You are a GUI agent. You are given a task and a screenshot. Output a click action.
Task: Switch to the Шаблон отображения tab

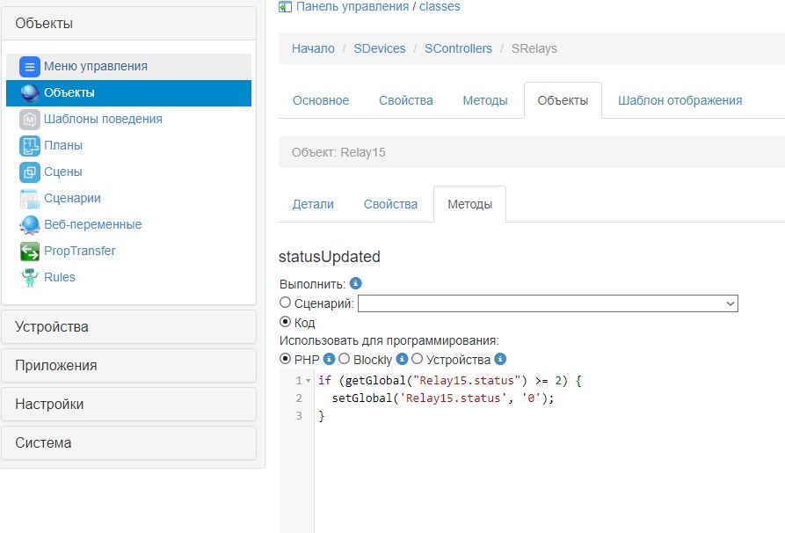(680, 100)
